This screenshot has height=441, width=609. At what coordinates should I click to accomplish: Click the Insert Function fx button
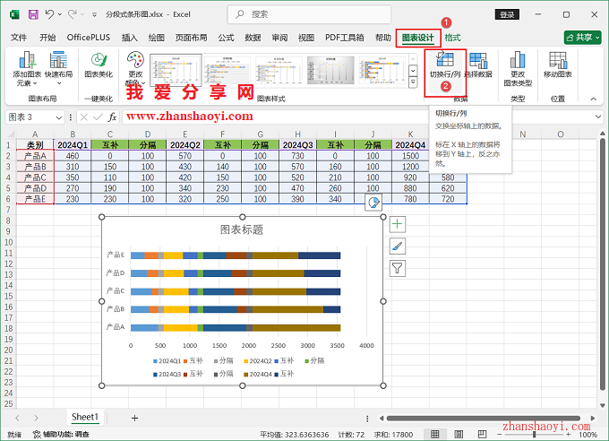113,117
